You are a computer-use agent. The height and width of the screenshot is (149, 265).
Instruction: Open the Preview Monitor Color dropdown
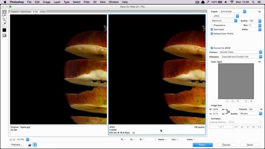coord(240,52)
